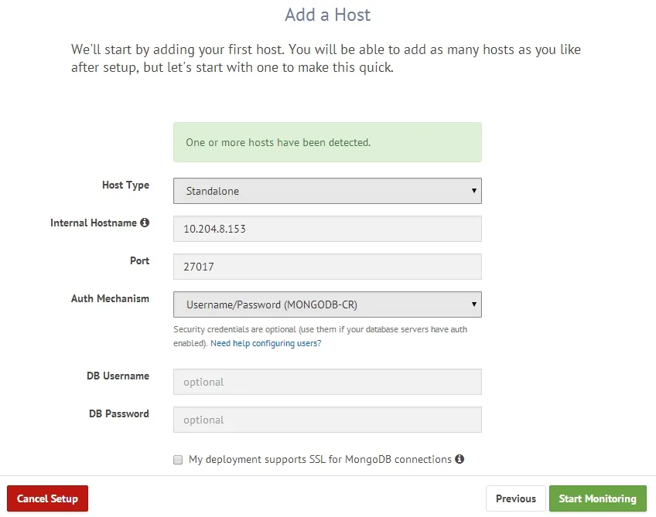This screenshot has height=517, width=656.
Task: Click Start Monitoring
Action: tap(597, 498)
